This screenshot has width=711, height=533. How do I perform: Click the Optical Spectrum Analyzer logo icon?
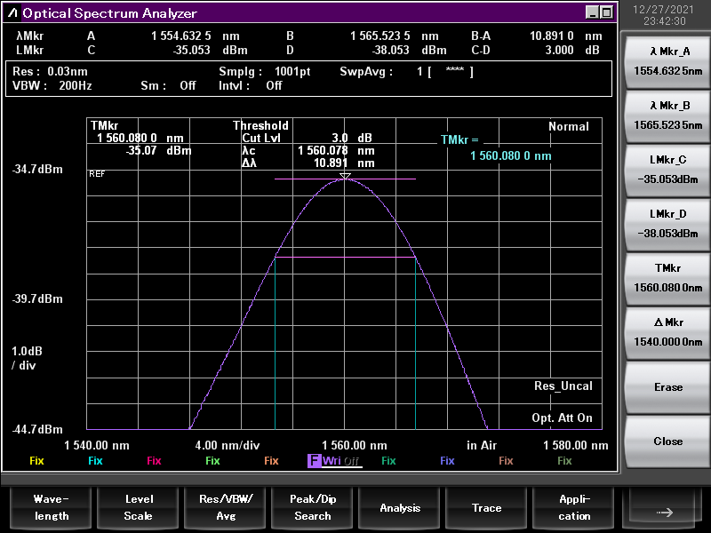pos(12,12)
